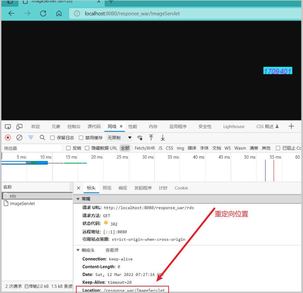Toggle device emulation icon

pyautogui.click(x=19, y=127)
